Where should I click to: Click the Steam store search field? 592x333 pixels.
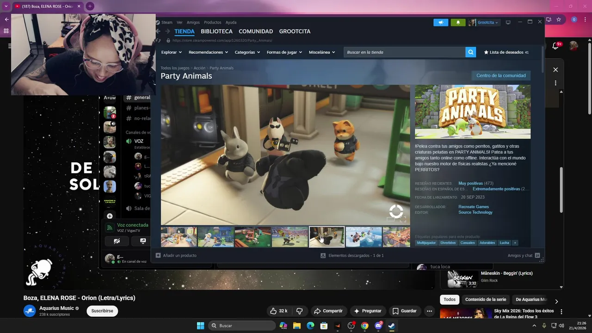[405, 52]
